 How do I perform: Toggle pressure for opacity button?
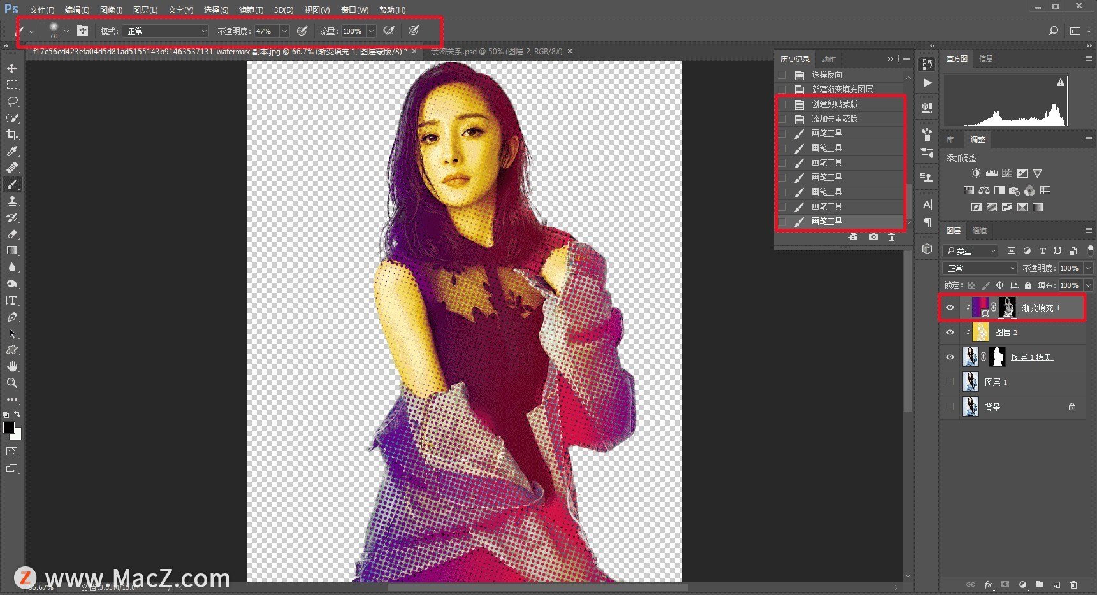(302, 31)
